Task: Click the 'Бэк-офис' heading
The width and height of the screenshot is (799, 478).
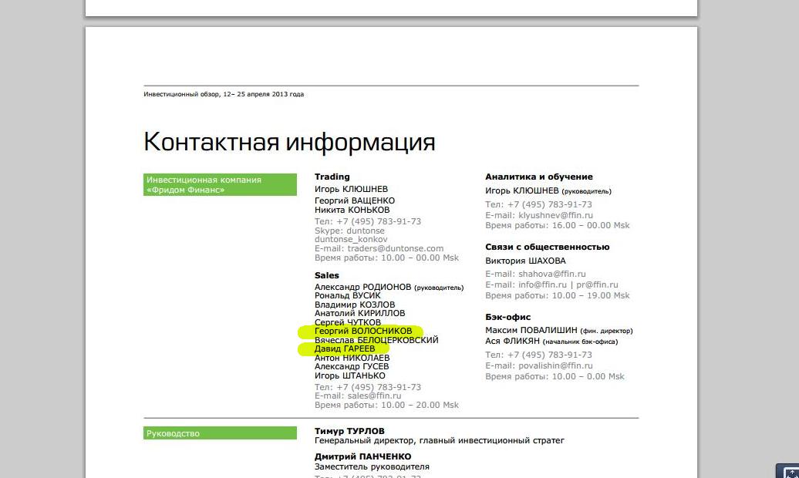Action: [x=508, y=317]
